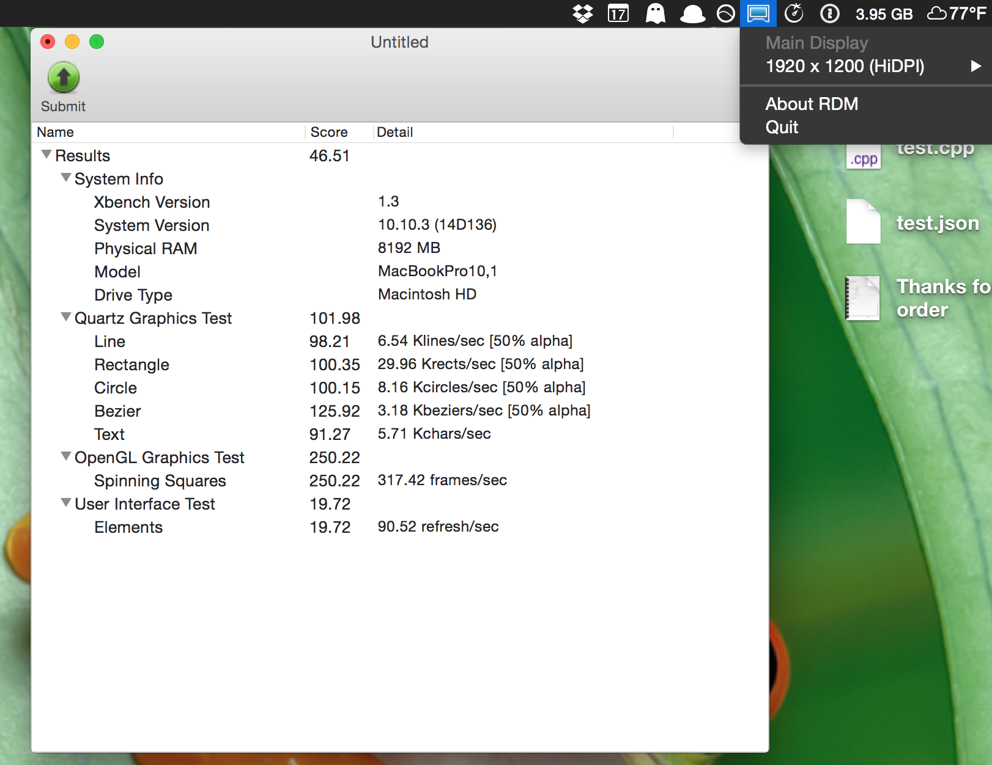Open the Time Machine clock icon
The image size is (992, 765).
794,13
